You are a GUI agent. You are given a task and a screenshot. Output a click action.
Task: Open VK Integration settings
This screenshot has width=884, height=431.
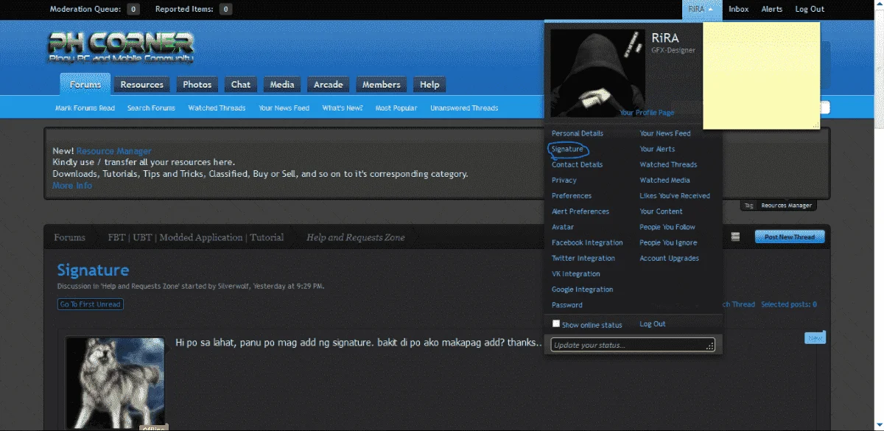(x=576, y=274)
